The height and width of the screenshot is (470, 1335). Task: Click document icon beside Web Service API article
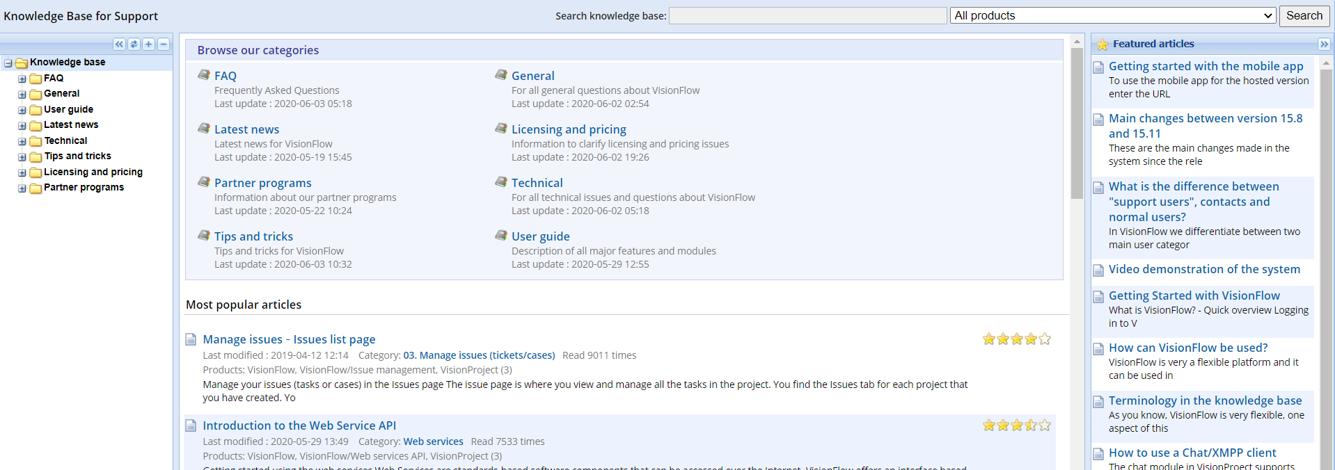(191, 426)
